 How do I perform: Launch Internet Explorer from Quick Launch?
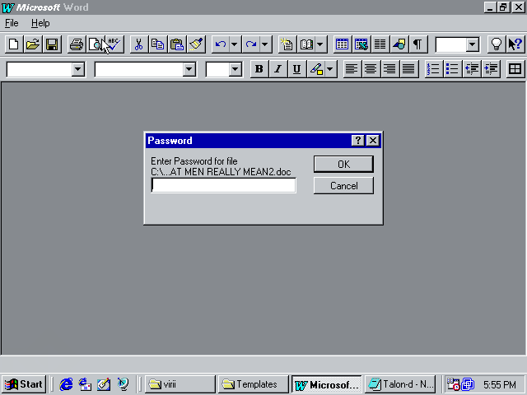pos(66,384)
